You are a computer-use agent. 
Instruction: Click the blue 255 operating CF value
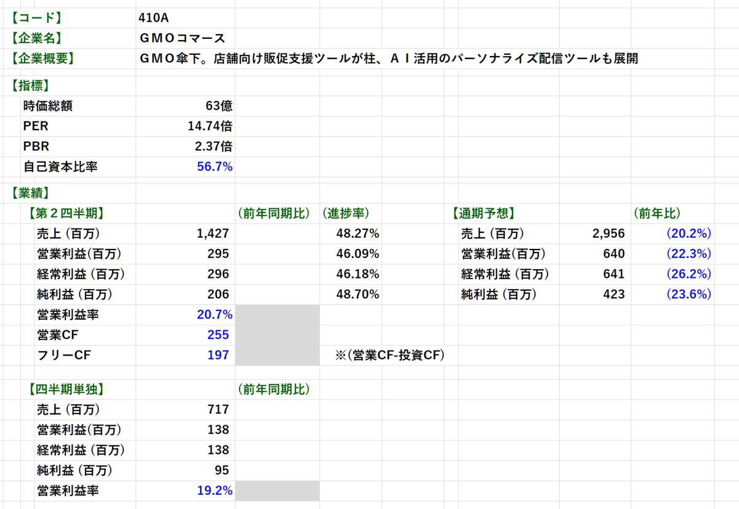pyautogui.click(x=219, y=335)
